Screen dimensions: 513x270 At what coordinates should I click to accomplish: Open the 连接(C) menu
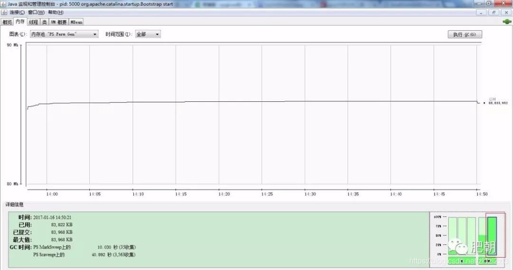tap(17, 12)
